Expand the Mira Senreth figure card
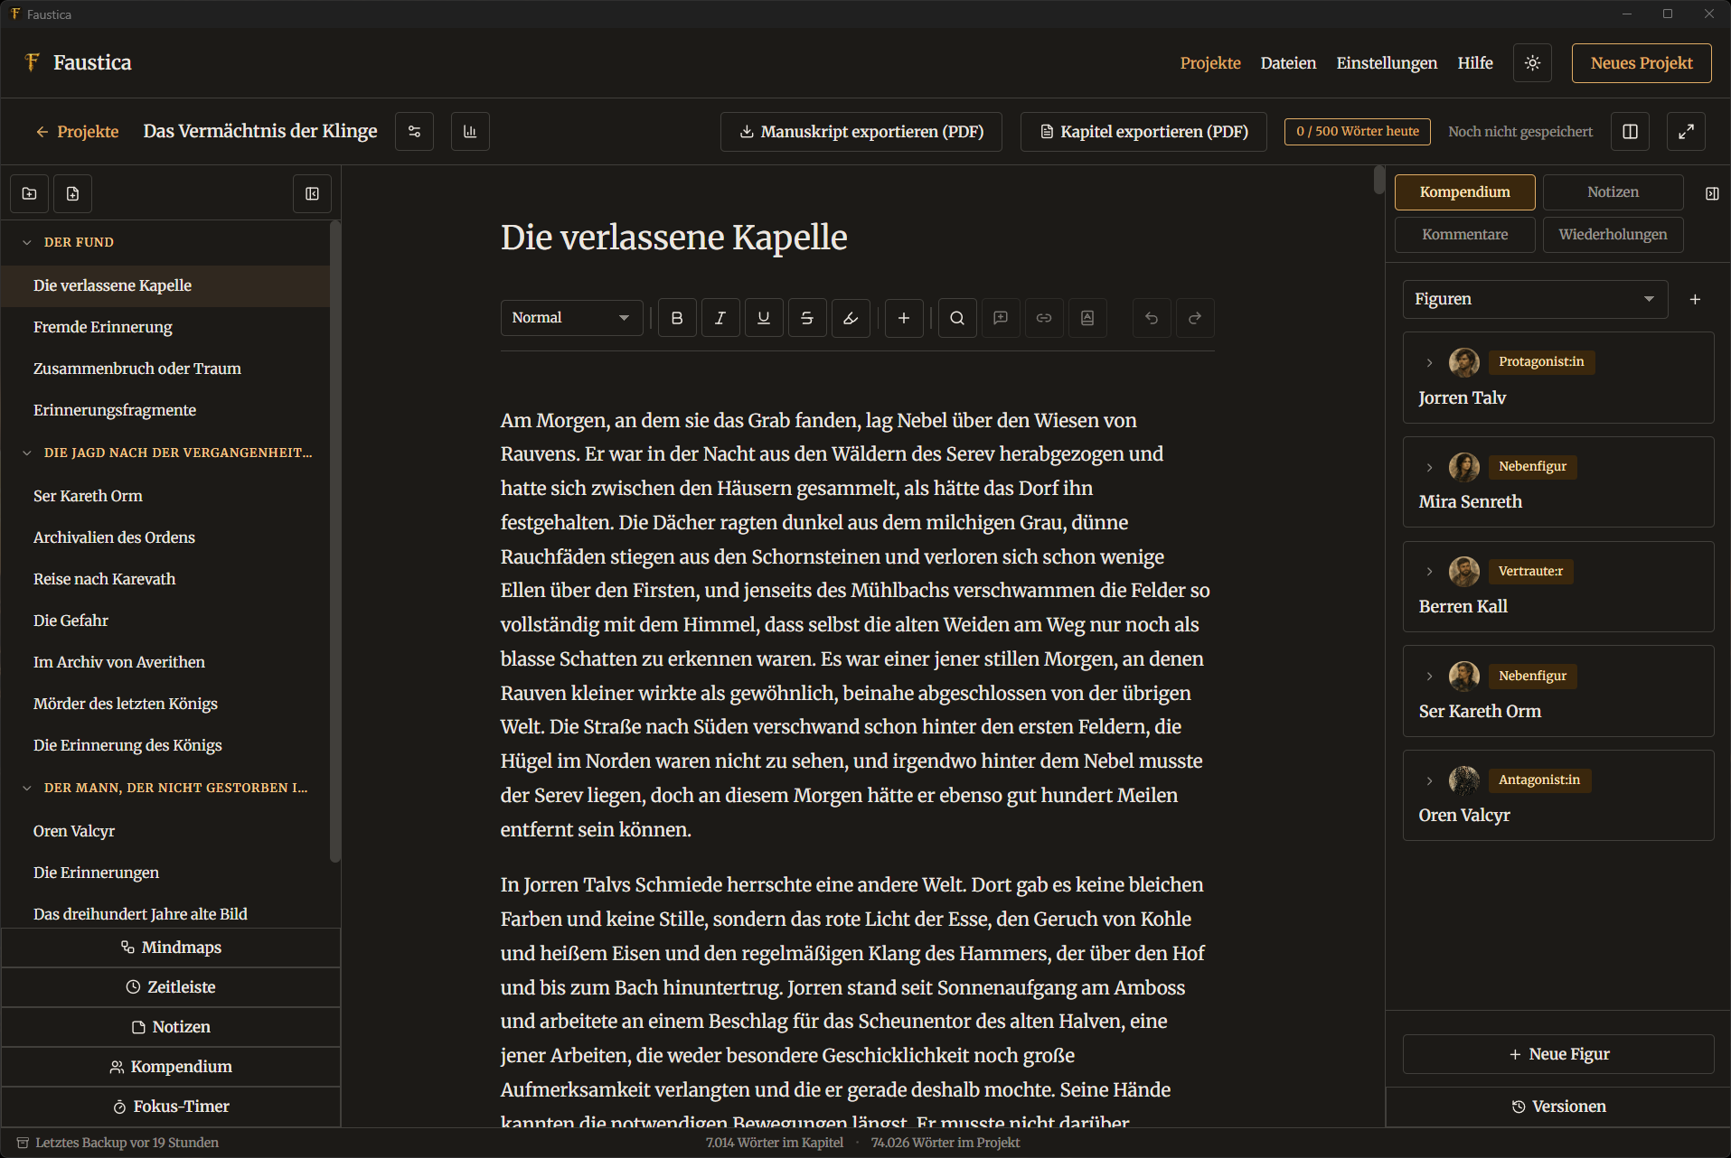The image size is (1731, 1158). click(x=1429, y=467)
